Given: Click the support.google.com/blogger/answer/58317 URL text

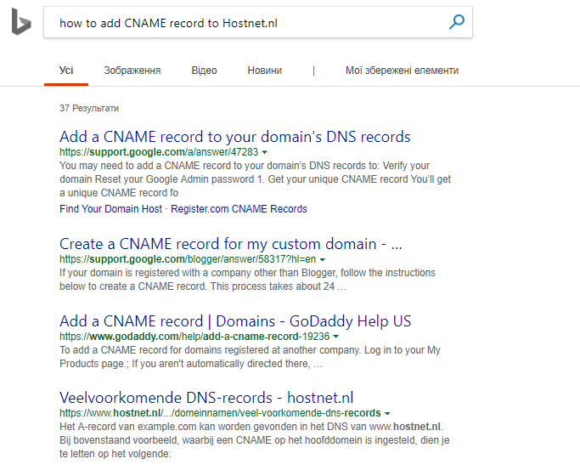Looking at the screenshot, I should [x=188, y=259].
